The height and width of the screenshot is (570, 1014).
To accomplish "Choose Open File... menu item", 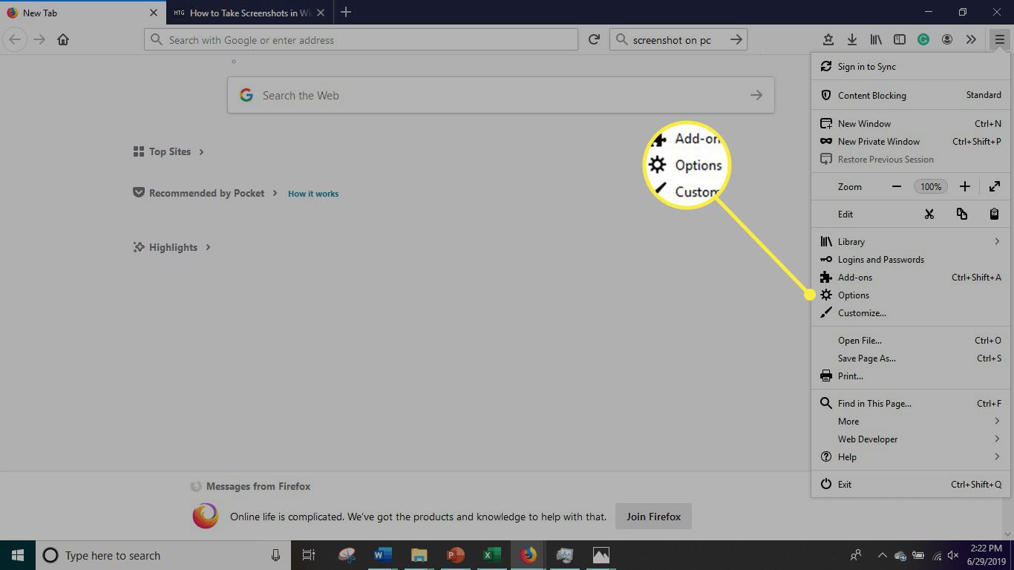I will [911, 341].
